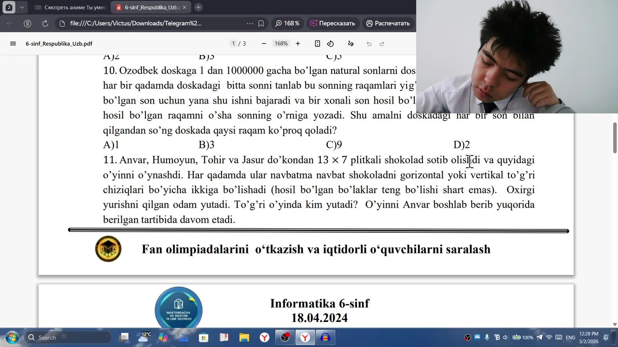Open Task View on the taskbar
The height and width of the screenshot is (347, 618).
(x=125, y=337)
